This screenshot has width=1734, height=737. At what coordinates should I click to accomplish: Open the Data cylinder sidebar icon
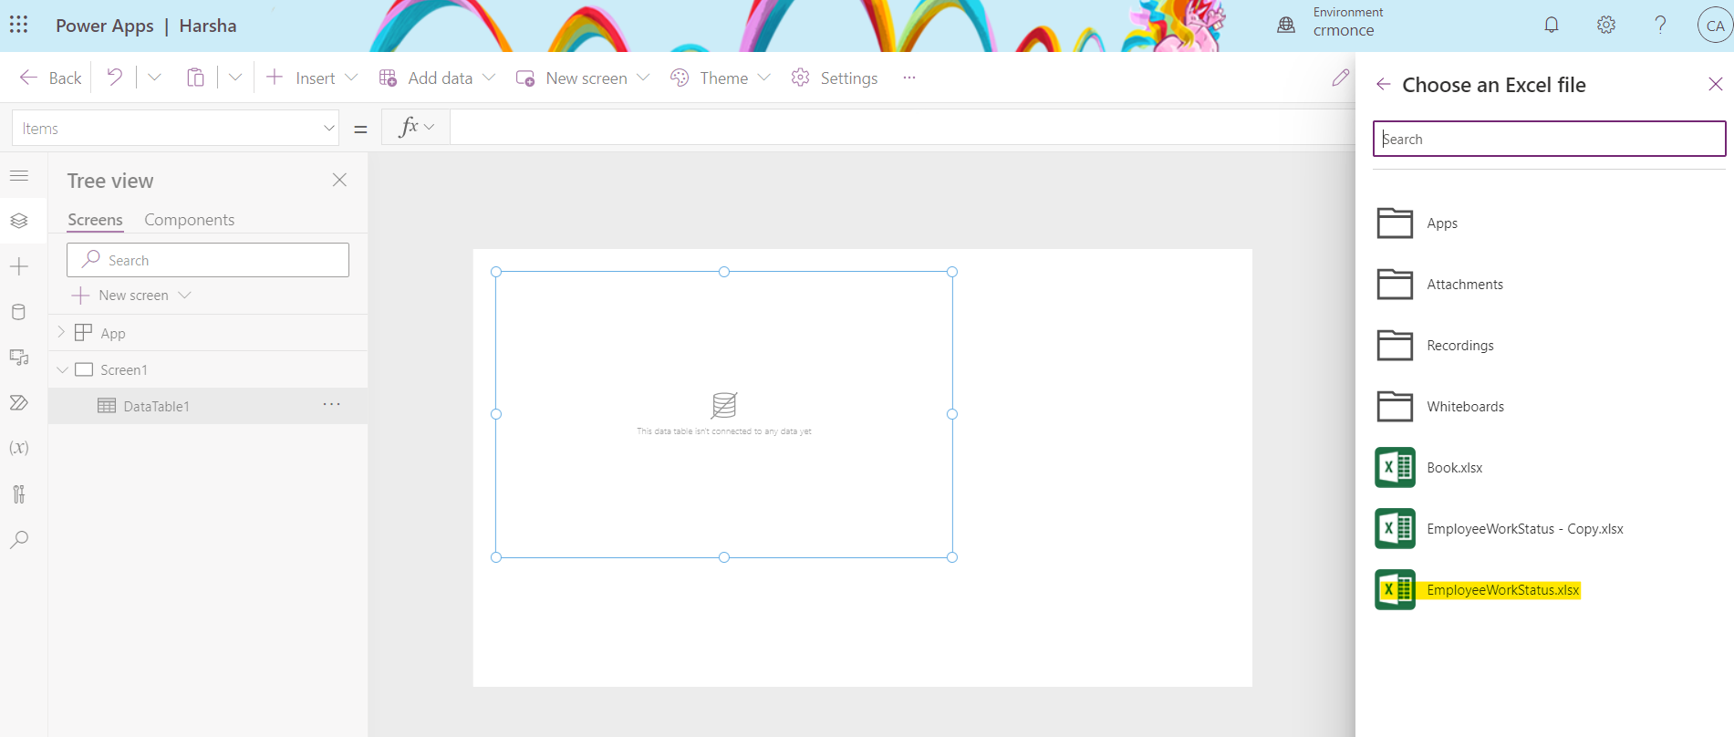19,312
